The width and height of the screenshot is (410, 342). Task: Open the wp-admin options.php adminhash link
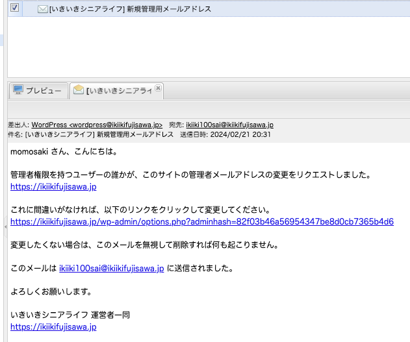[202, 222]
